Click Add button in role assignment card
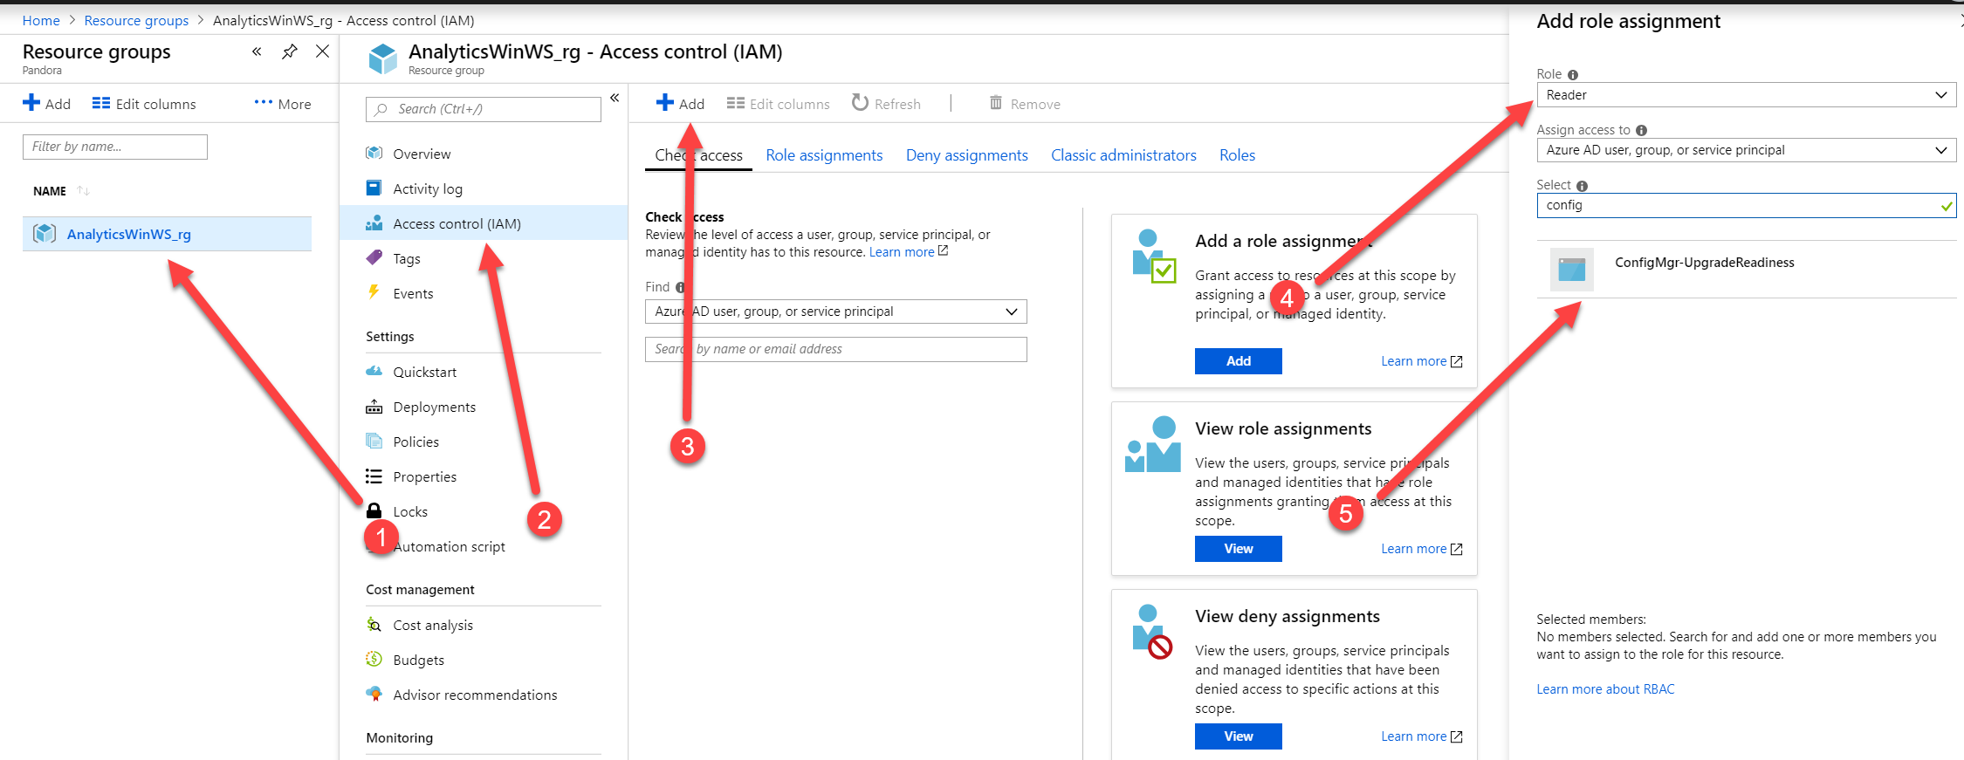Screen dimensions: 1964x760 (1238, 361)
